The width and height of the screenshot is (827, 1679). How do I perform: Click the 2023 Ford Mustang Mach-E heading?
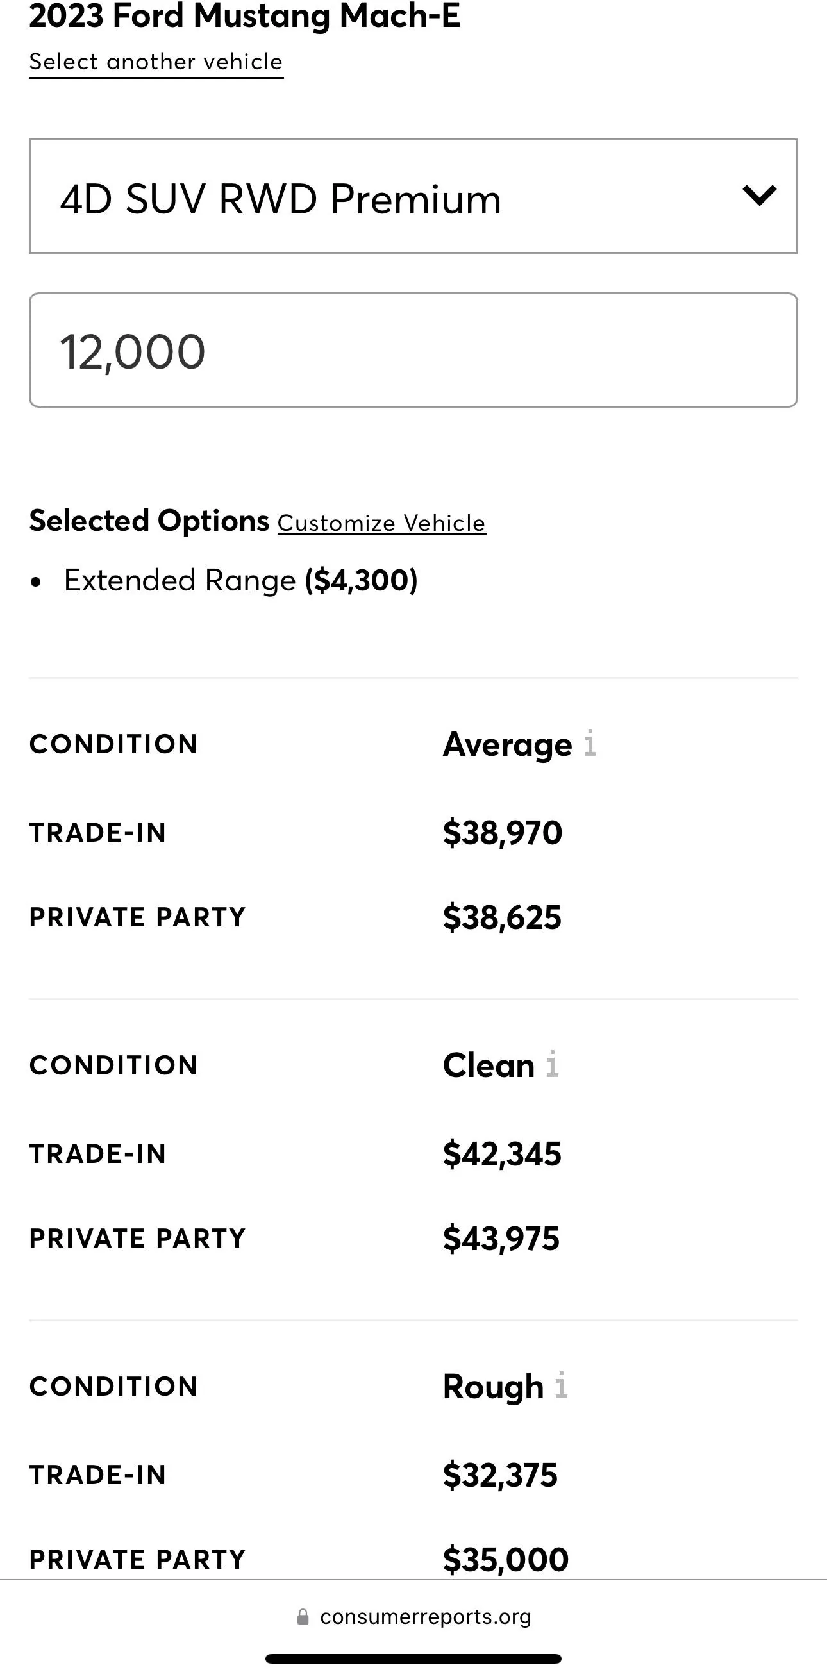(244, 15)
